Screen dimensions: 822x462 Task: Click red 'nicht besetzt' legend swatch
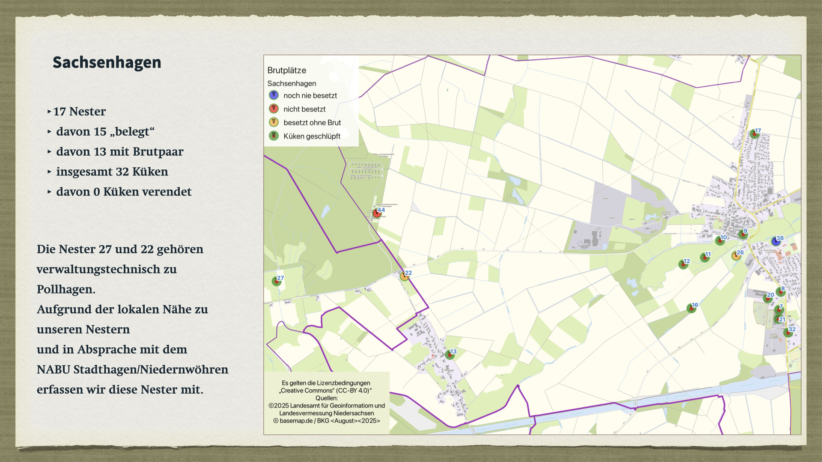[x=274, y=109]
